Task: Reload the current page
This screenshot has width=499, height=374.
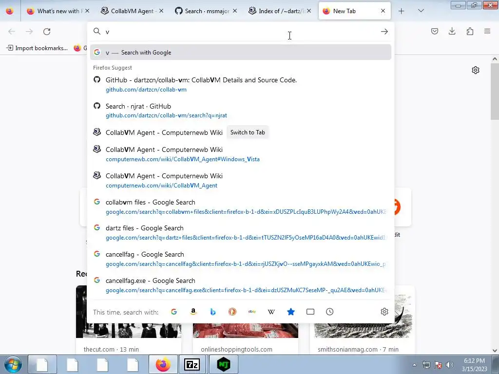Action: coord(47,32)
